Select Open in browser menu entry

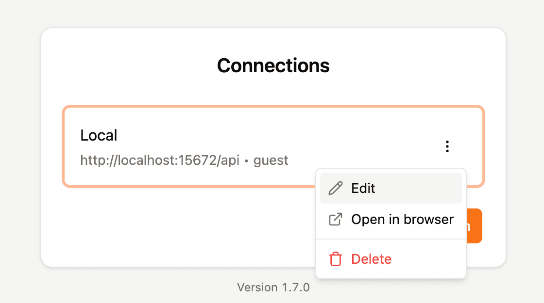[x=391, y=219]
